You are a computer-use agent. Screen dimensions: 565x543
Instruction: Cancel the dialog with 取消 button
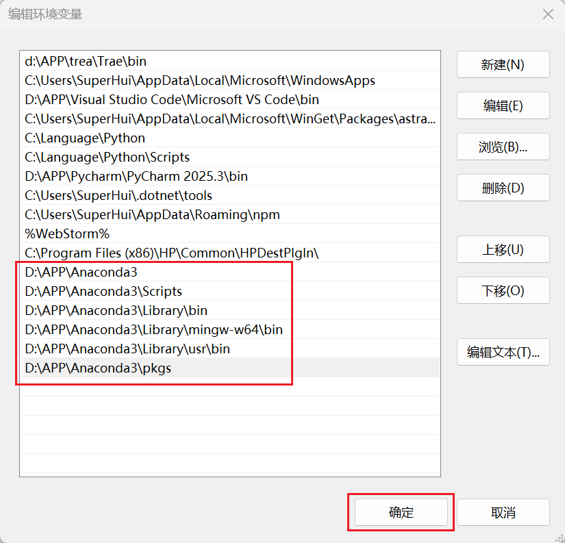click(x=503, y=512)
